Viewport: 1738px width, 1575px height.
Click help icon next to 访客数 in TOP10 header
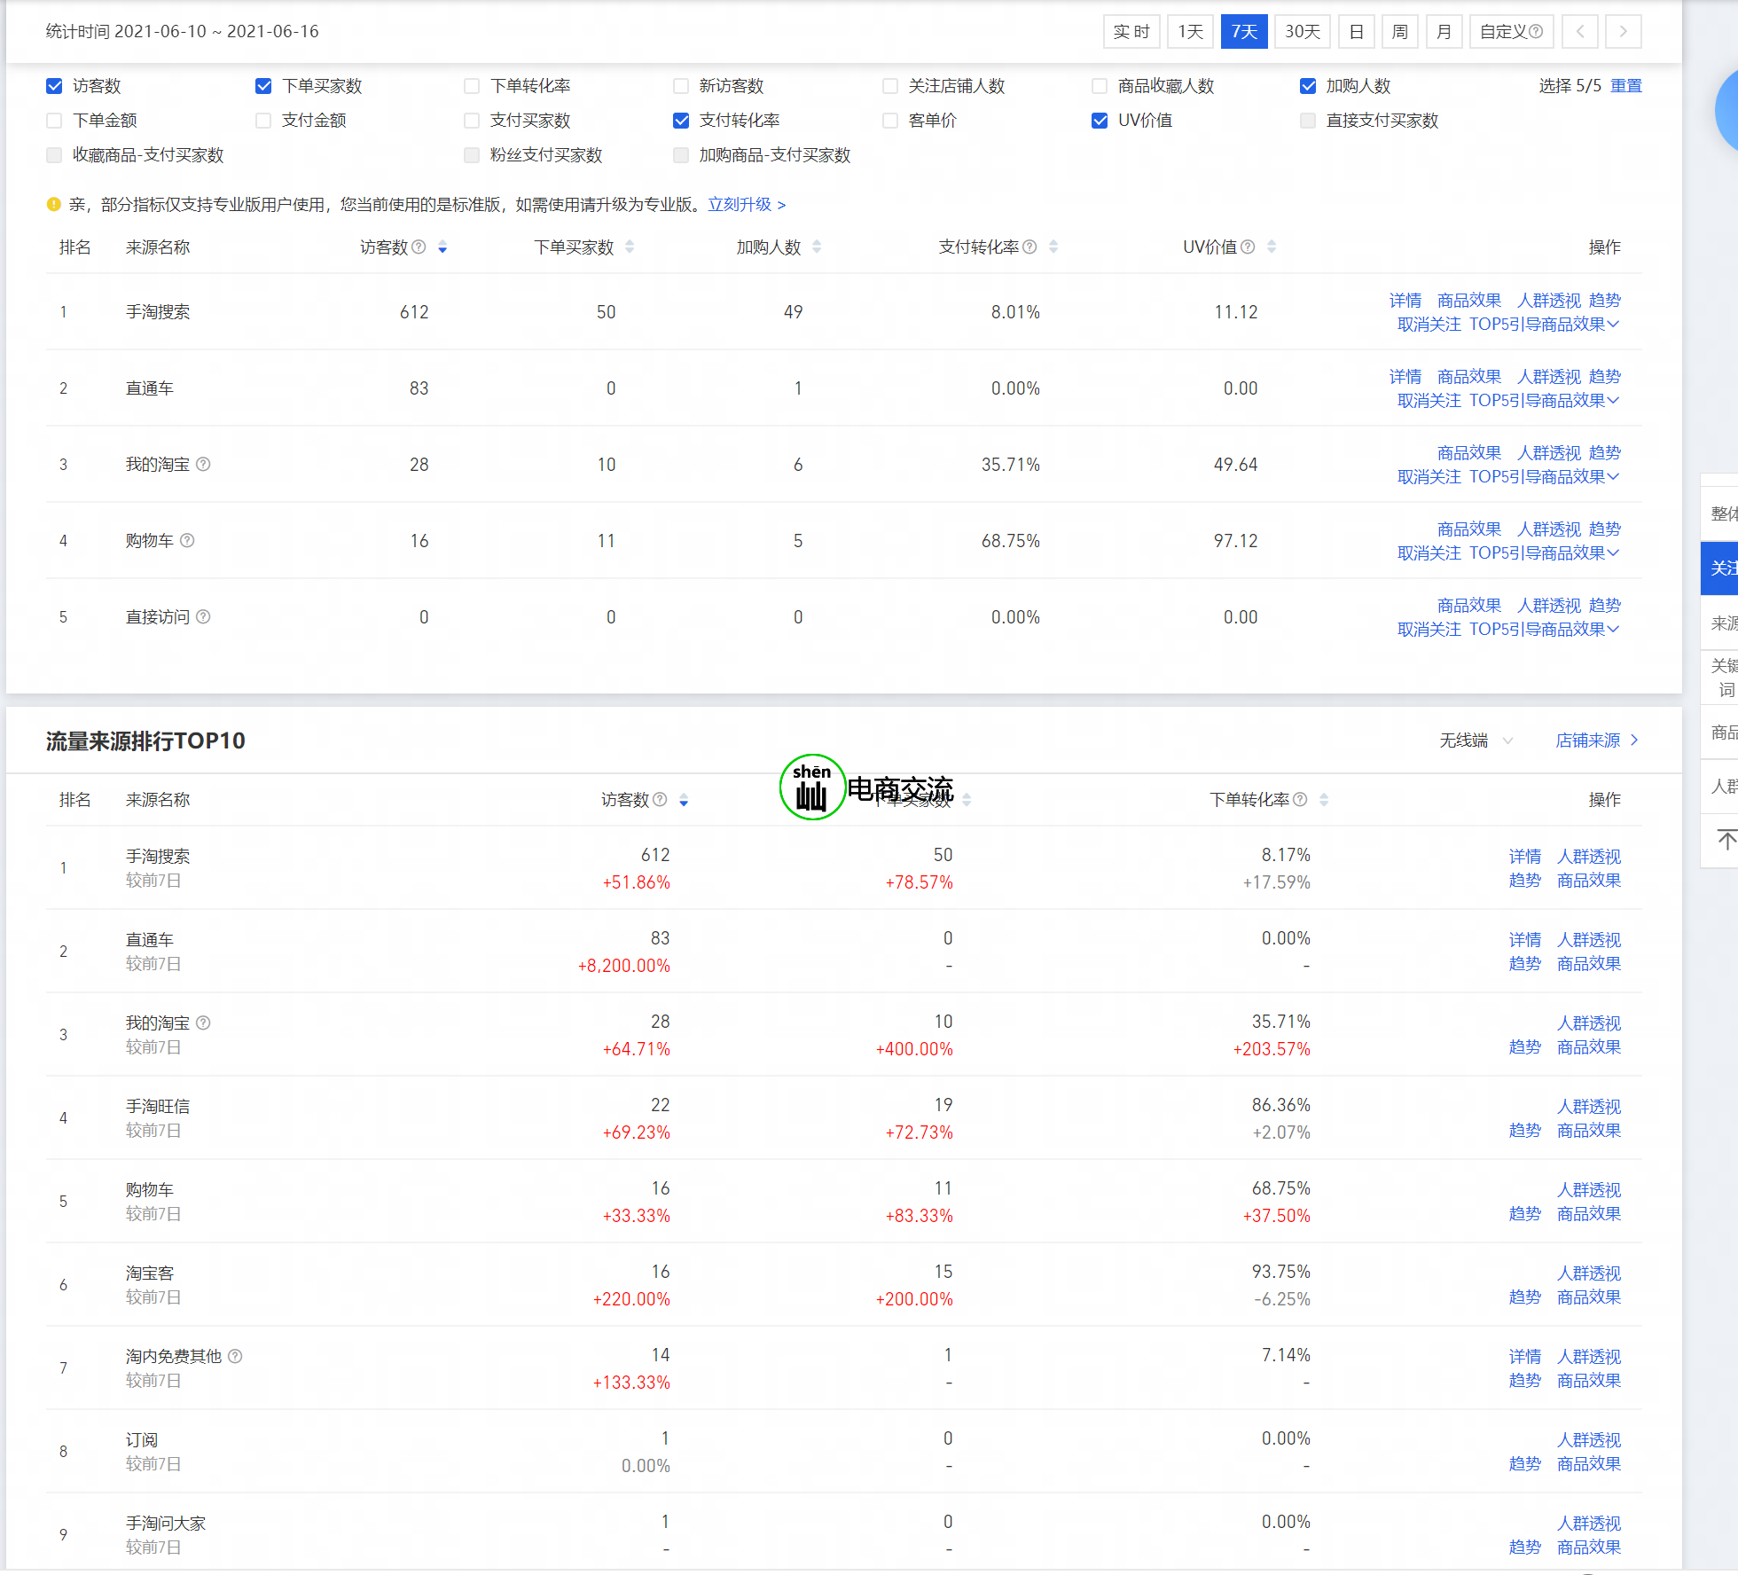point(660,800)
